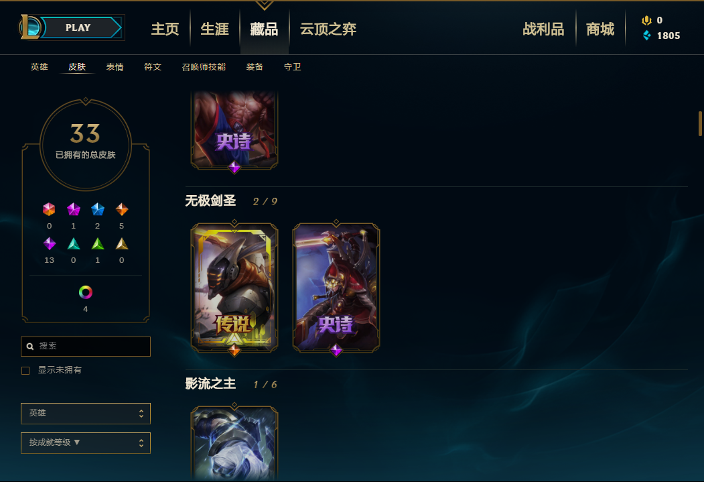This screenshot has height=482, width=704.
Task: Open the 英雄 grouping dropdown
Action: pyautogui.click(x=85, y=413)
